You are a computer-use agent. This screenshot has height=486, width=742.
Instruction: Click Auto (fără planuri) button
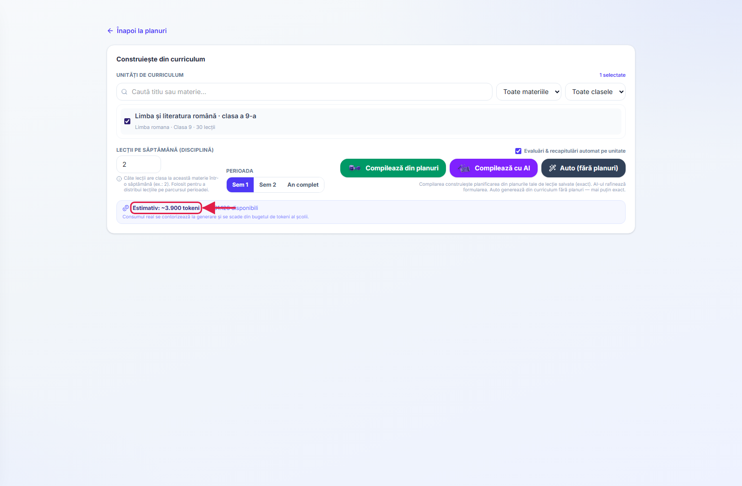tap(583, 168)
